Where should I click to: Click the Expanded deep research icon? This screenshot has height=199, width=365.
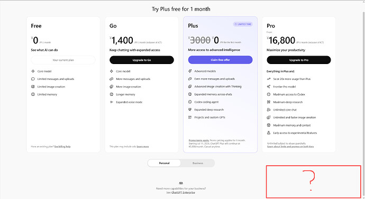pos(190,110)
